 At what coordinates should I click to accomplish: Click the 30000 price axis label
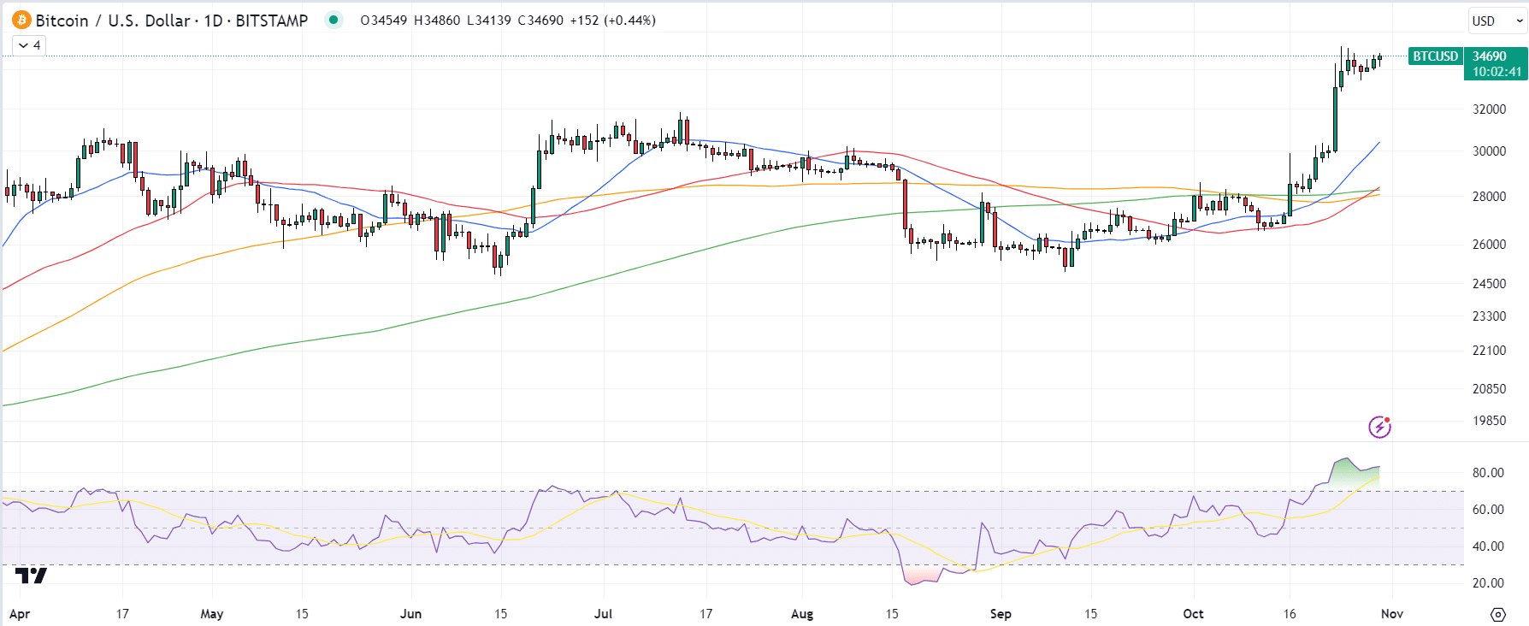coord(1489,151)
